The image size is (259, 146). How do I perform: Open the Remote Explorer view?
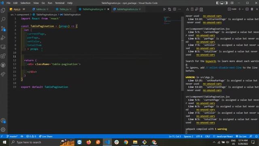pyautogui.click(x=3, y=47)
